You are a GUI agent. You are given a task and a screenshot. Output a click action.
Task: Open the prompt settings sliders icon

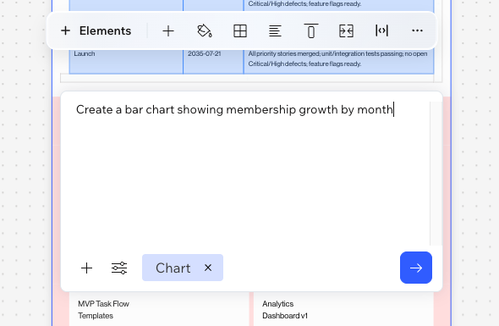pos(119,268)
